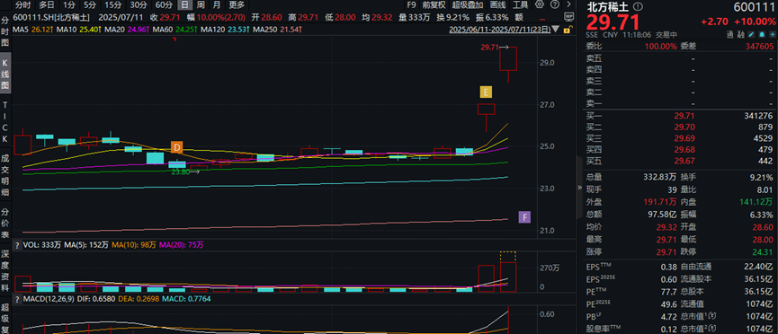778x334 pixels.
Task: Click the purple F marker
Action: pos(524,217)
